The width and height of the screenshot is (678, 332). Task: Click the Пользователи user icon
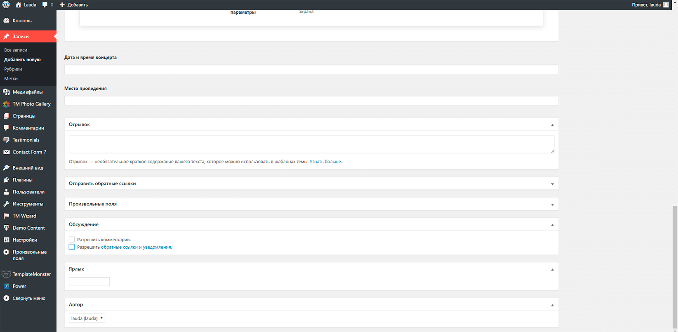pyautogui.click(x=6, y=192)
